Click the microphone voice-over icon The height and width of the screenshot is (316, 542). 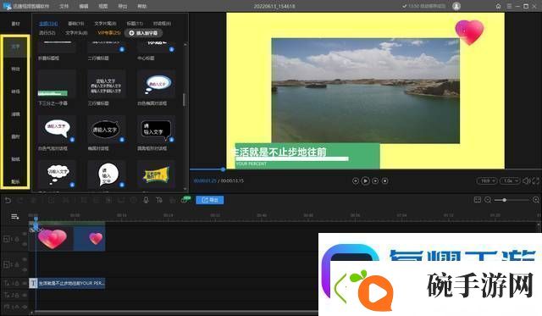pos(147,200)
